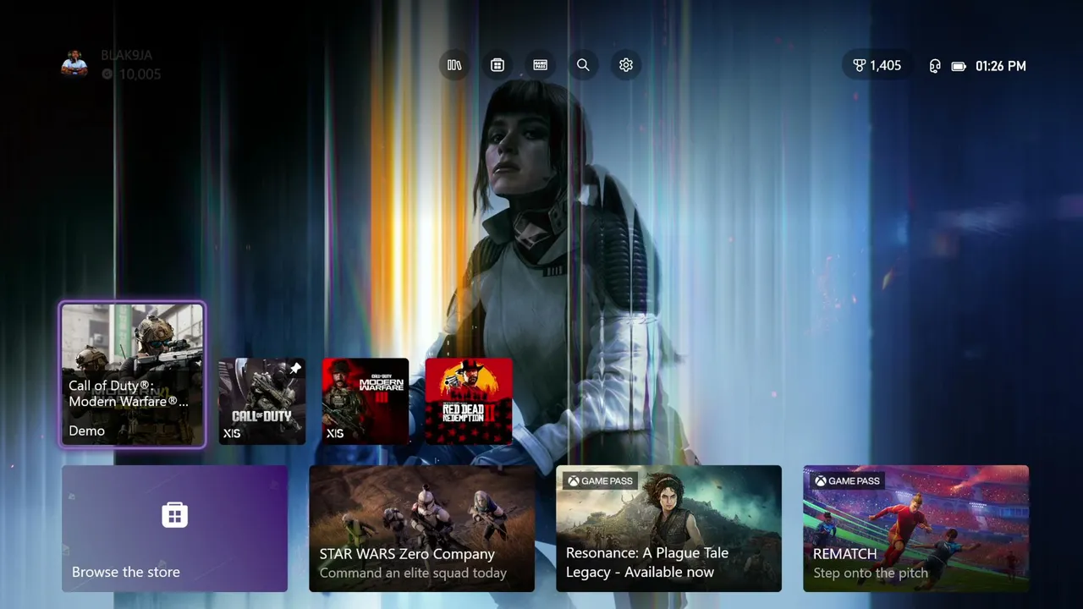Click the pin icon on Call of Duty tile
Viewport: 1083px width, 609px height.
295,369
